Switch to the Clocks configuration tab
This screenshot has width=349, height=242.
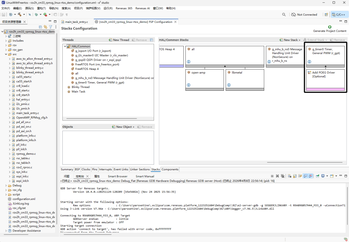[86, 169]
